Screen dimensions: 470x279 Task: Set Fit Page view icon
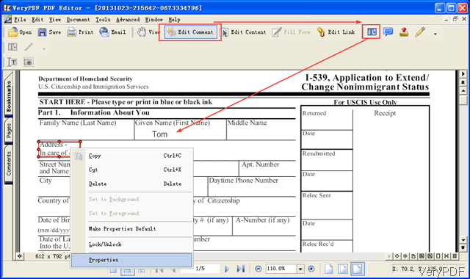point(343,269)
